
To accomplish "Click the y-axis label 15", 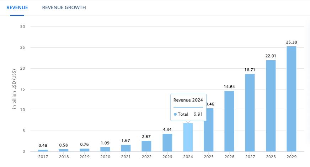I will point(22,89).
